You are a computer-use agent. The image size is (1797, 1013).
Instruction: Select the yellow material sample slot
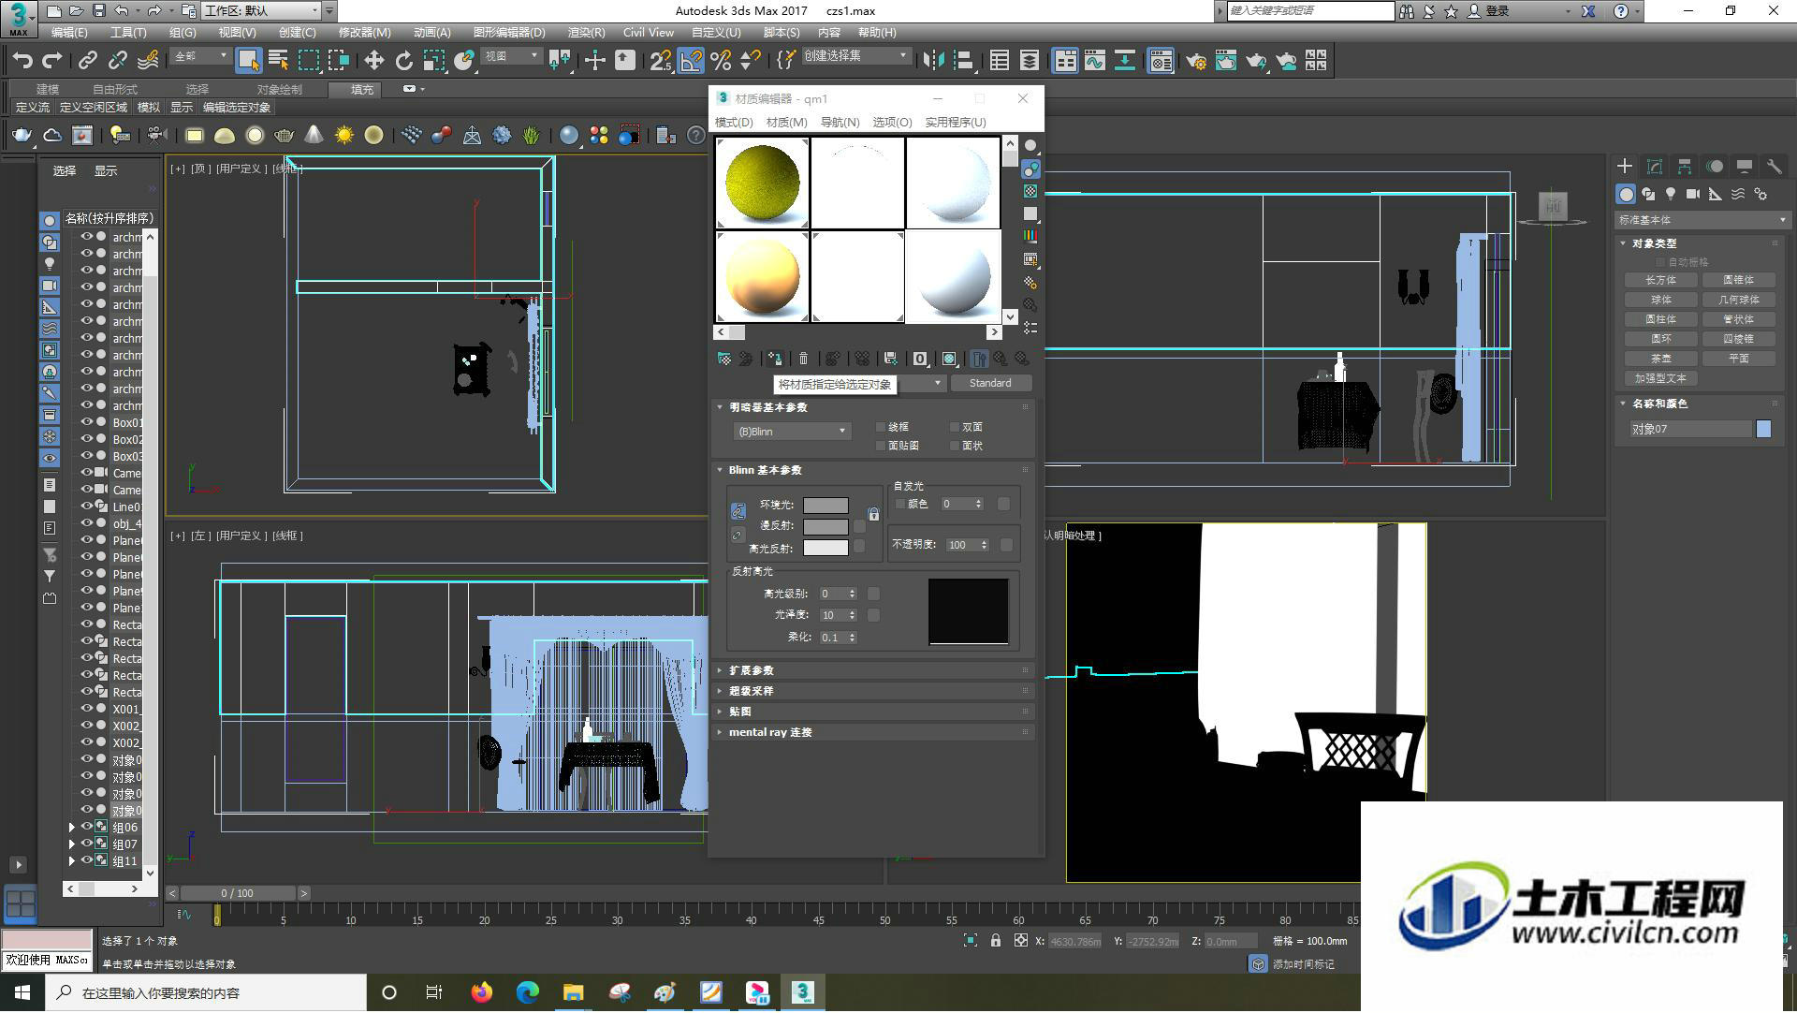click(763, 184)
